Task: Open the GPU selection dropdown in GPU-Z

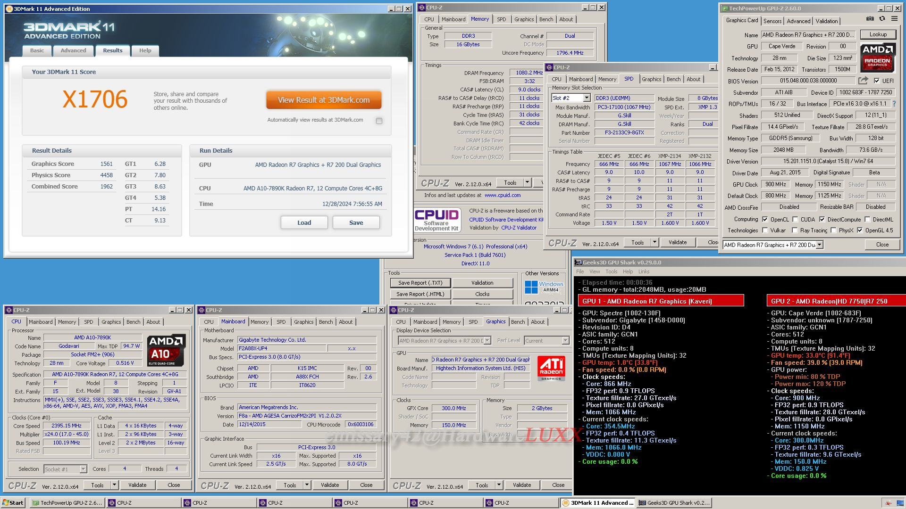Action: click(x=820, y=245)
